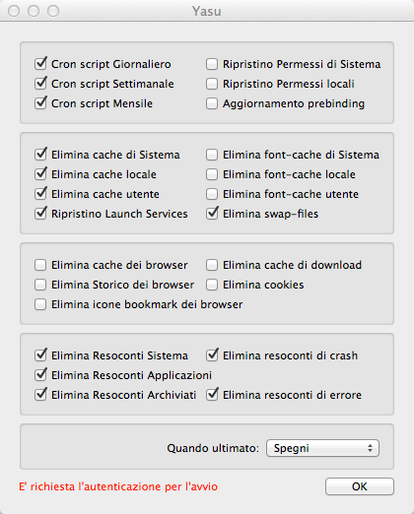Screen dimensions: 414x514
Task: Uncheck Elimina swap-files checkbox
Action: click(x=212, y=214)
